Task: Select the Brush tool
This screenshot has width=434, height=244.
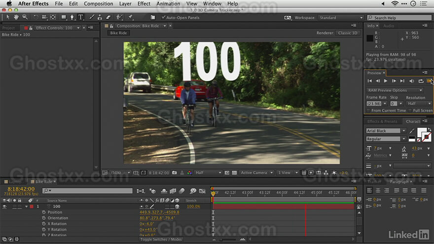Action: click(92, 17)
